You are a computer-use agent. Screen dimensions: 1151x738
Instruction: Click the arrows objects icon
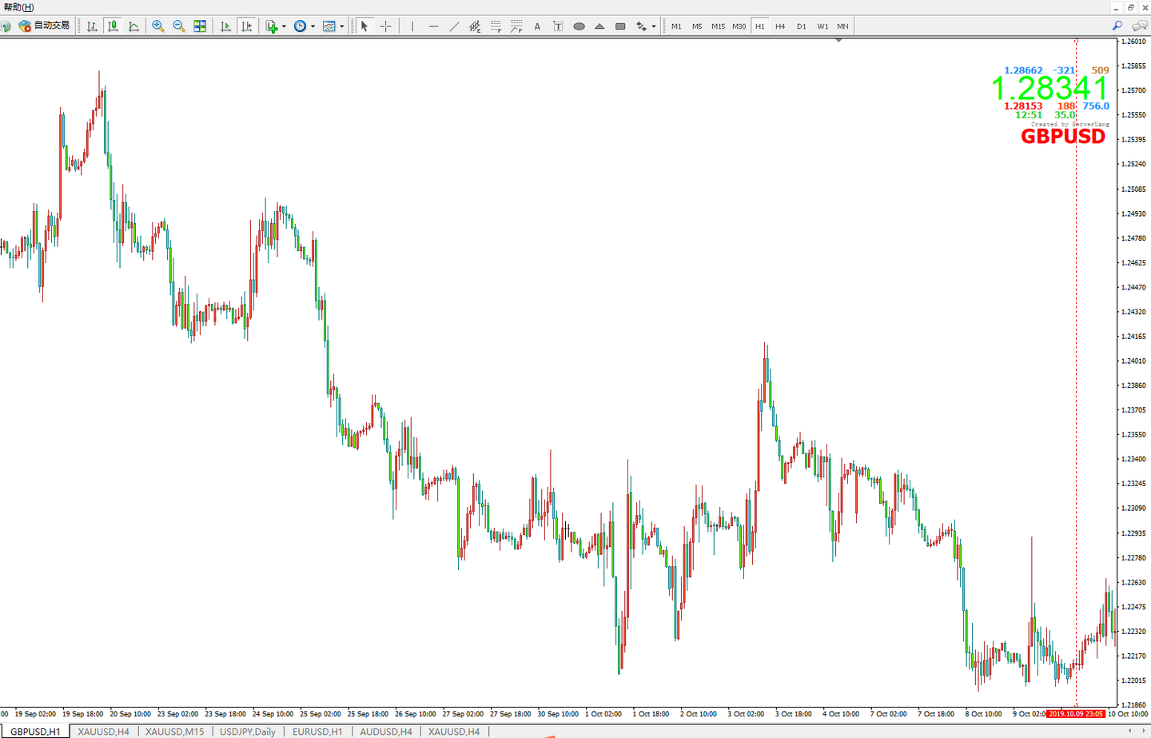click(x=641, y=26)
